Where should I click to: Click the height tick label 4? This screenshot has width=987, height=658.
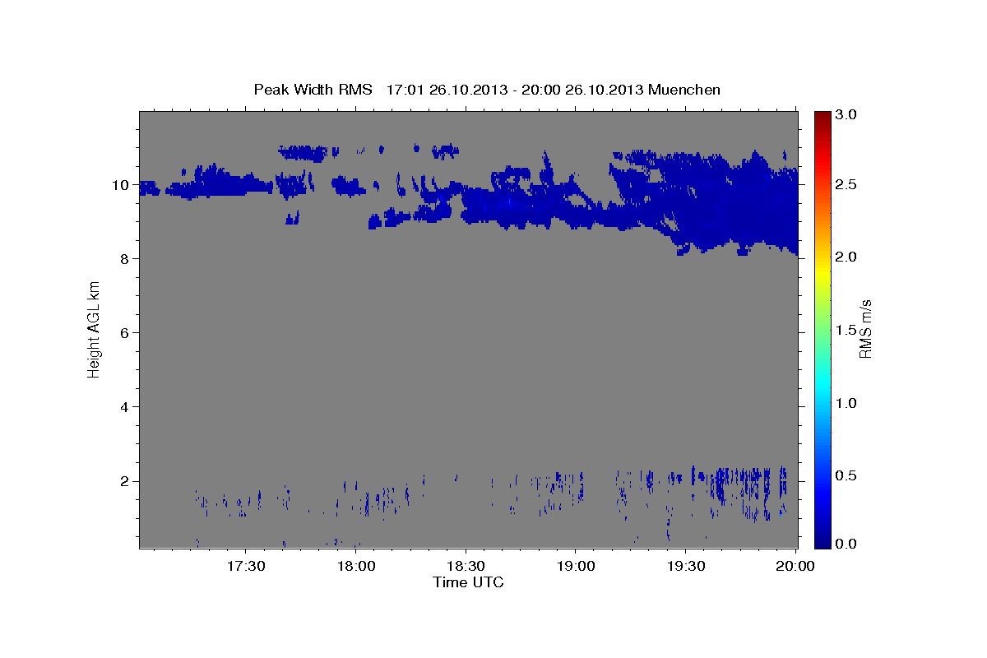(125, 406)
